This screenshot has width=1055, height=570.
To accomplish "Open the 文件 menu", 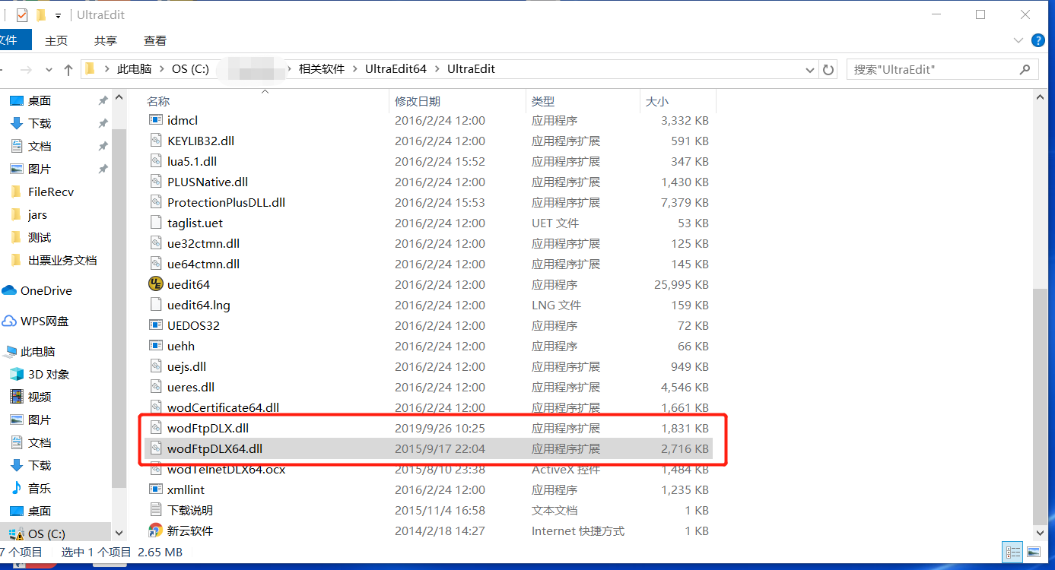I will point(15,40).
